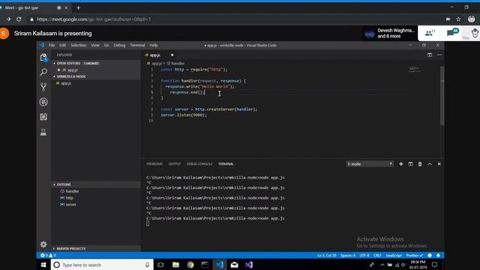Open Chrome from the taskbar
480x270 pixels.
[190, 265]
